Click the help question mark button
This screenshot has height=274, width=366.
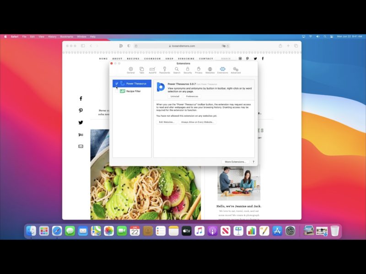(253, 162)
